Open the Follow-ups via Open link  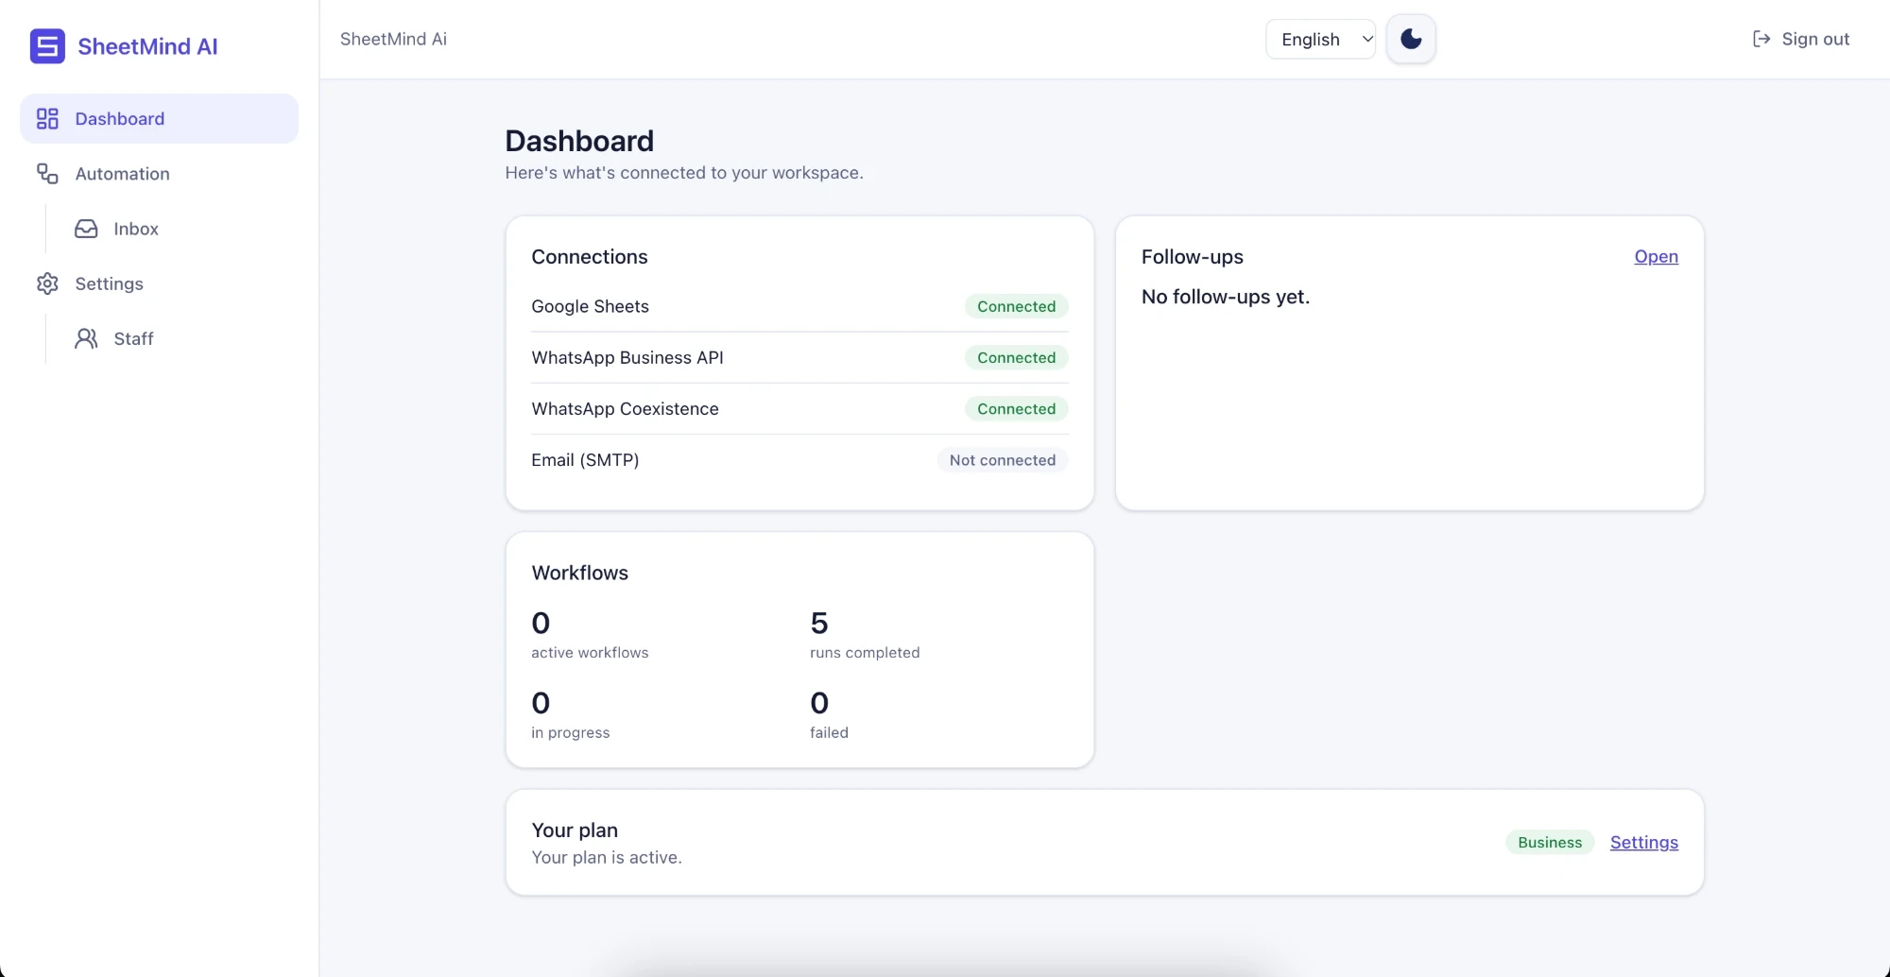(x=1656, y=256)
